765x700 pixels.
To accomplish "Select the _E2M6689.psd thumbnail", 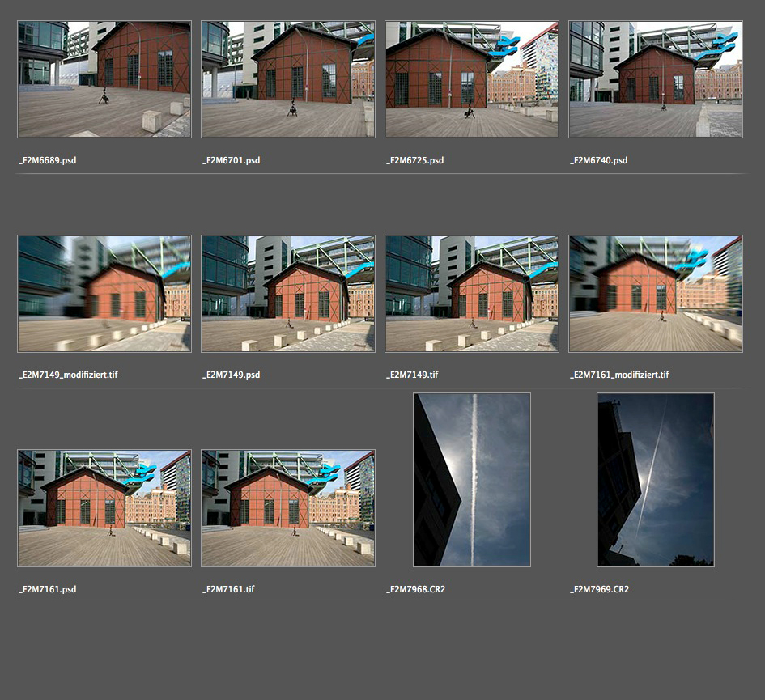I will pos(104,79).
